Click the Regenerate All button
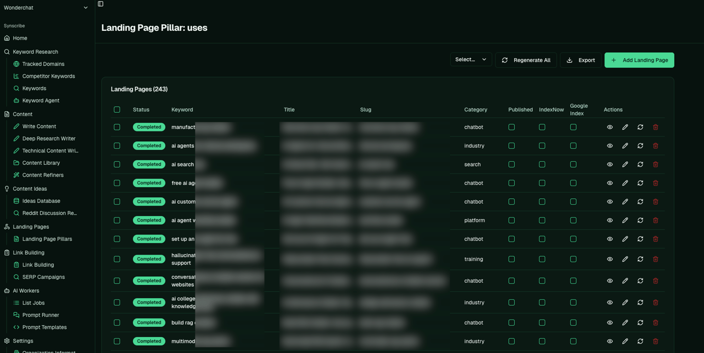 (526, 60)
